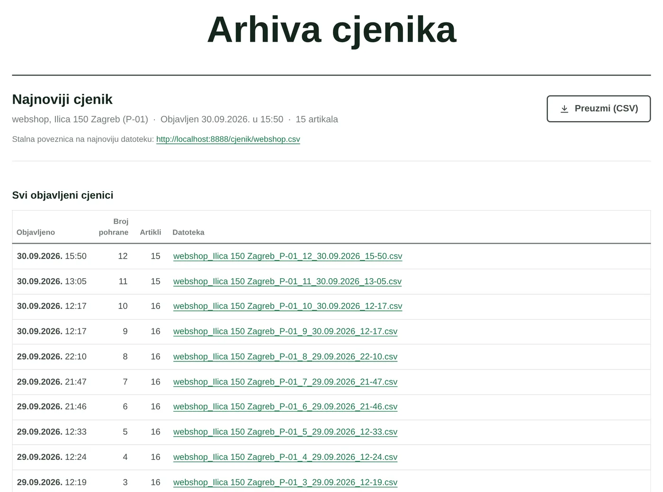Open file webshop_Ilica 150 Zagreb_P-01_10_30.09.2026_12-17.csv
This screenshot has width=663, height=492.
(x=288, y=306)
